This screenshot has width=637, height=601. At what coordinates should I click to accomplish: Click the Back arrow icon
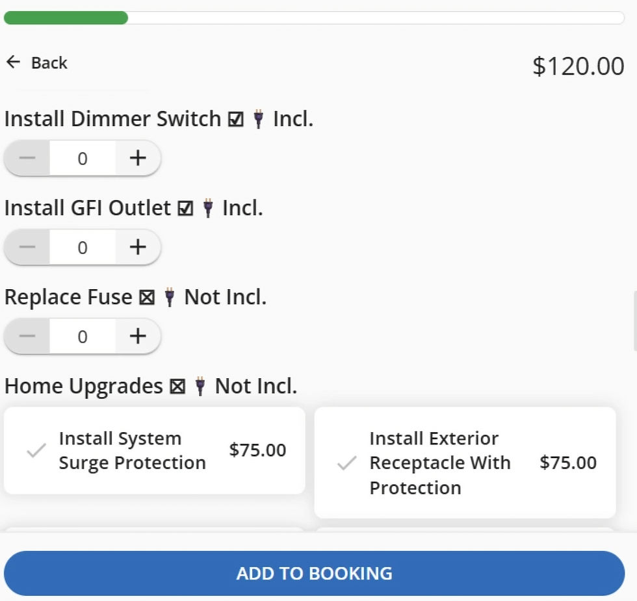coord(13,62)
